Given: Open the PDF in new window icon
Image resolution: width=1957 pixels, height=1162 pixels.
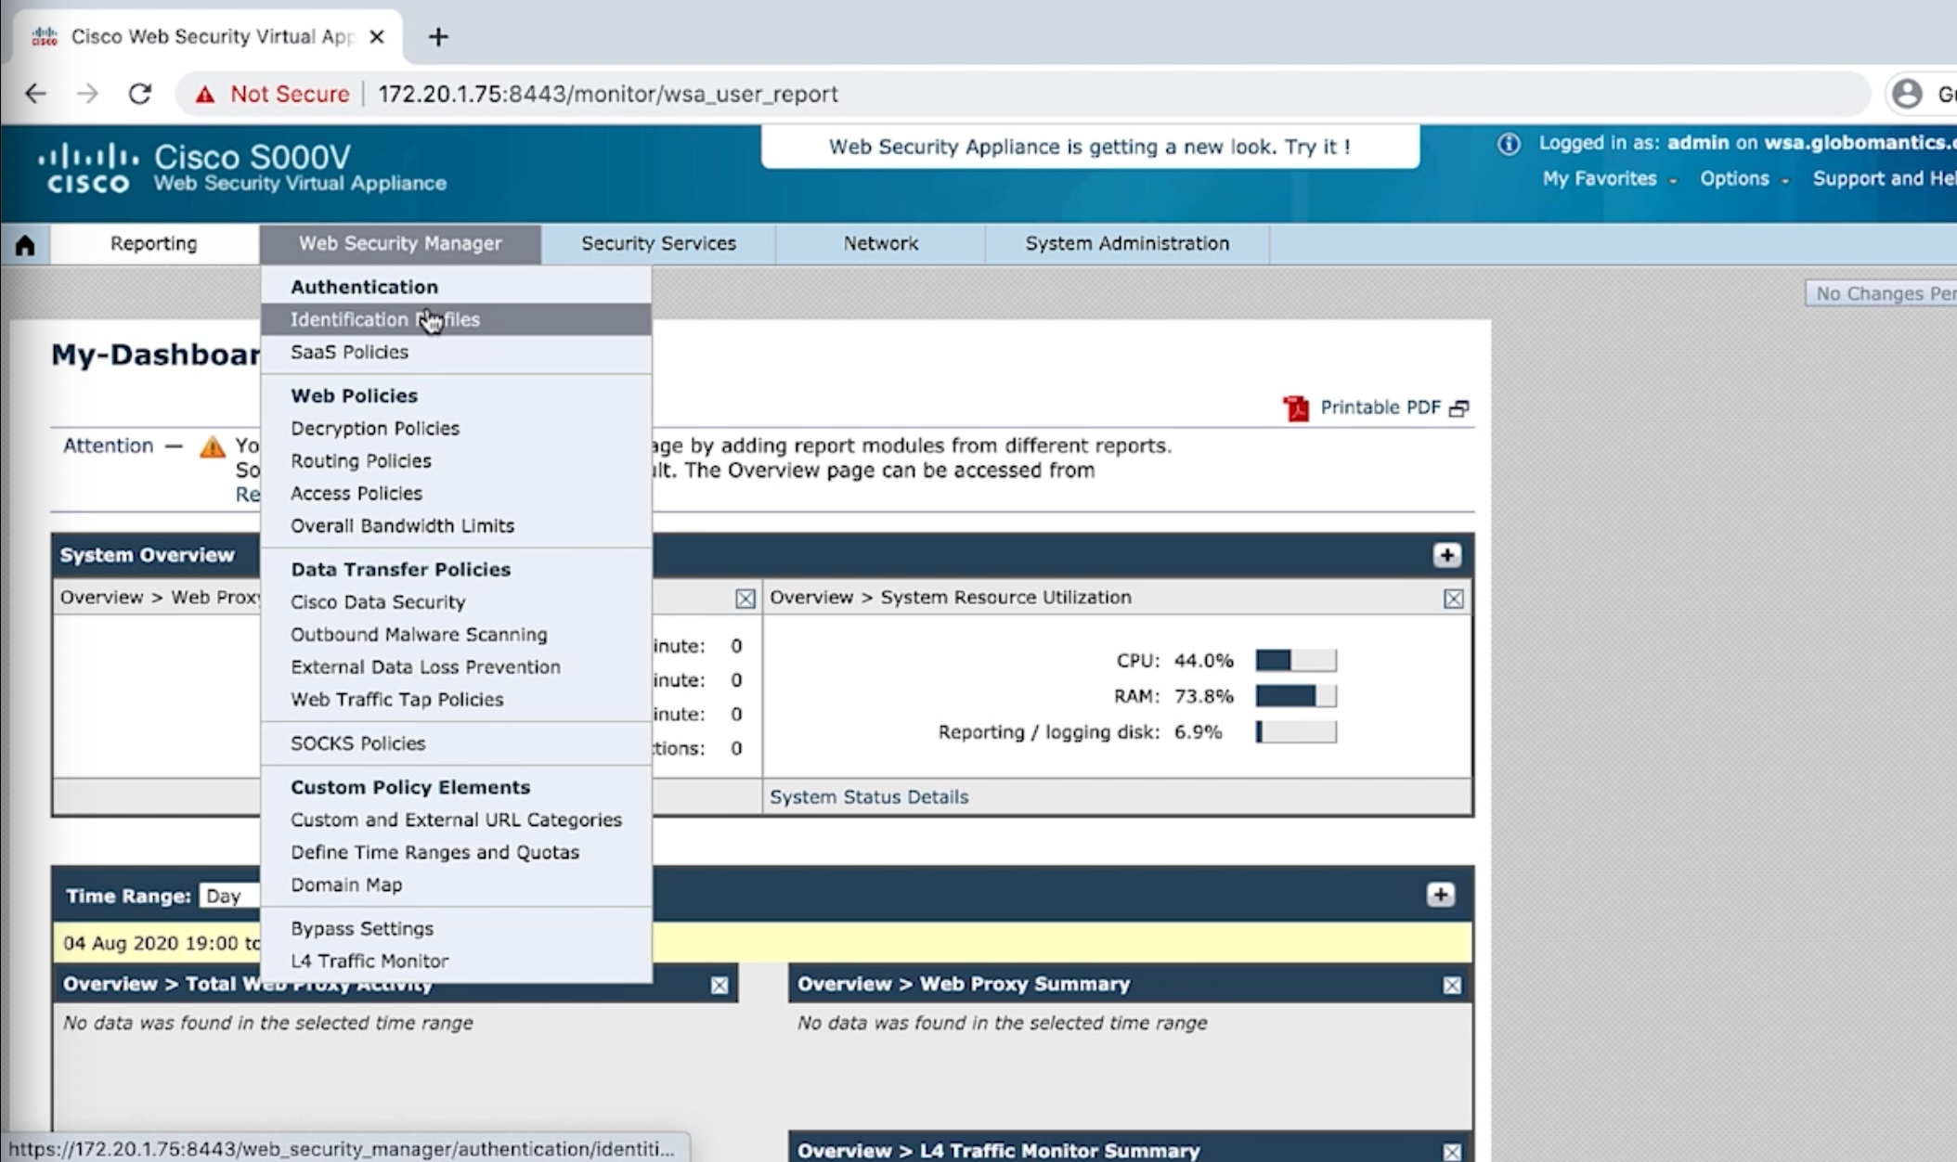Looking at the screenshot, I should tap(1459, 408).
